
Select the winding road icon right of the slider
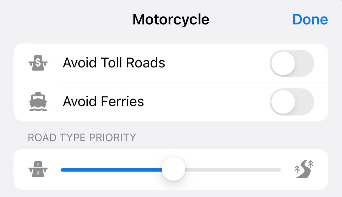coord(304,169)
